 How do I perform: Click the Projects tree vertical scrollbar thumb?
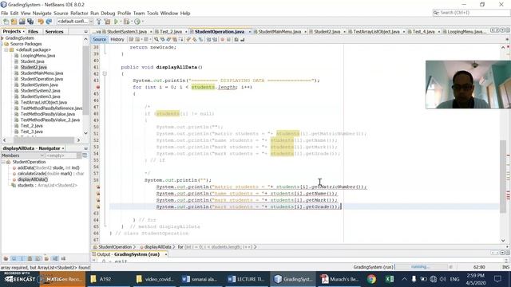85,80
